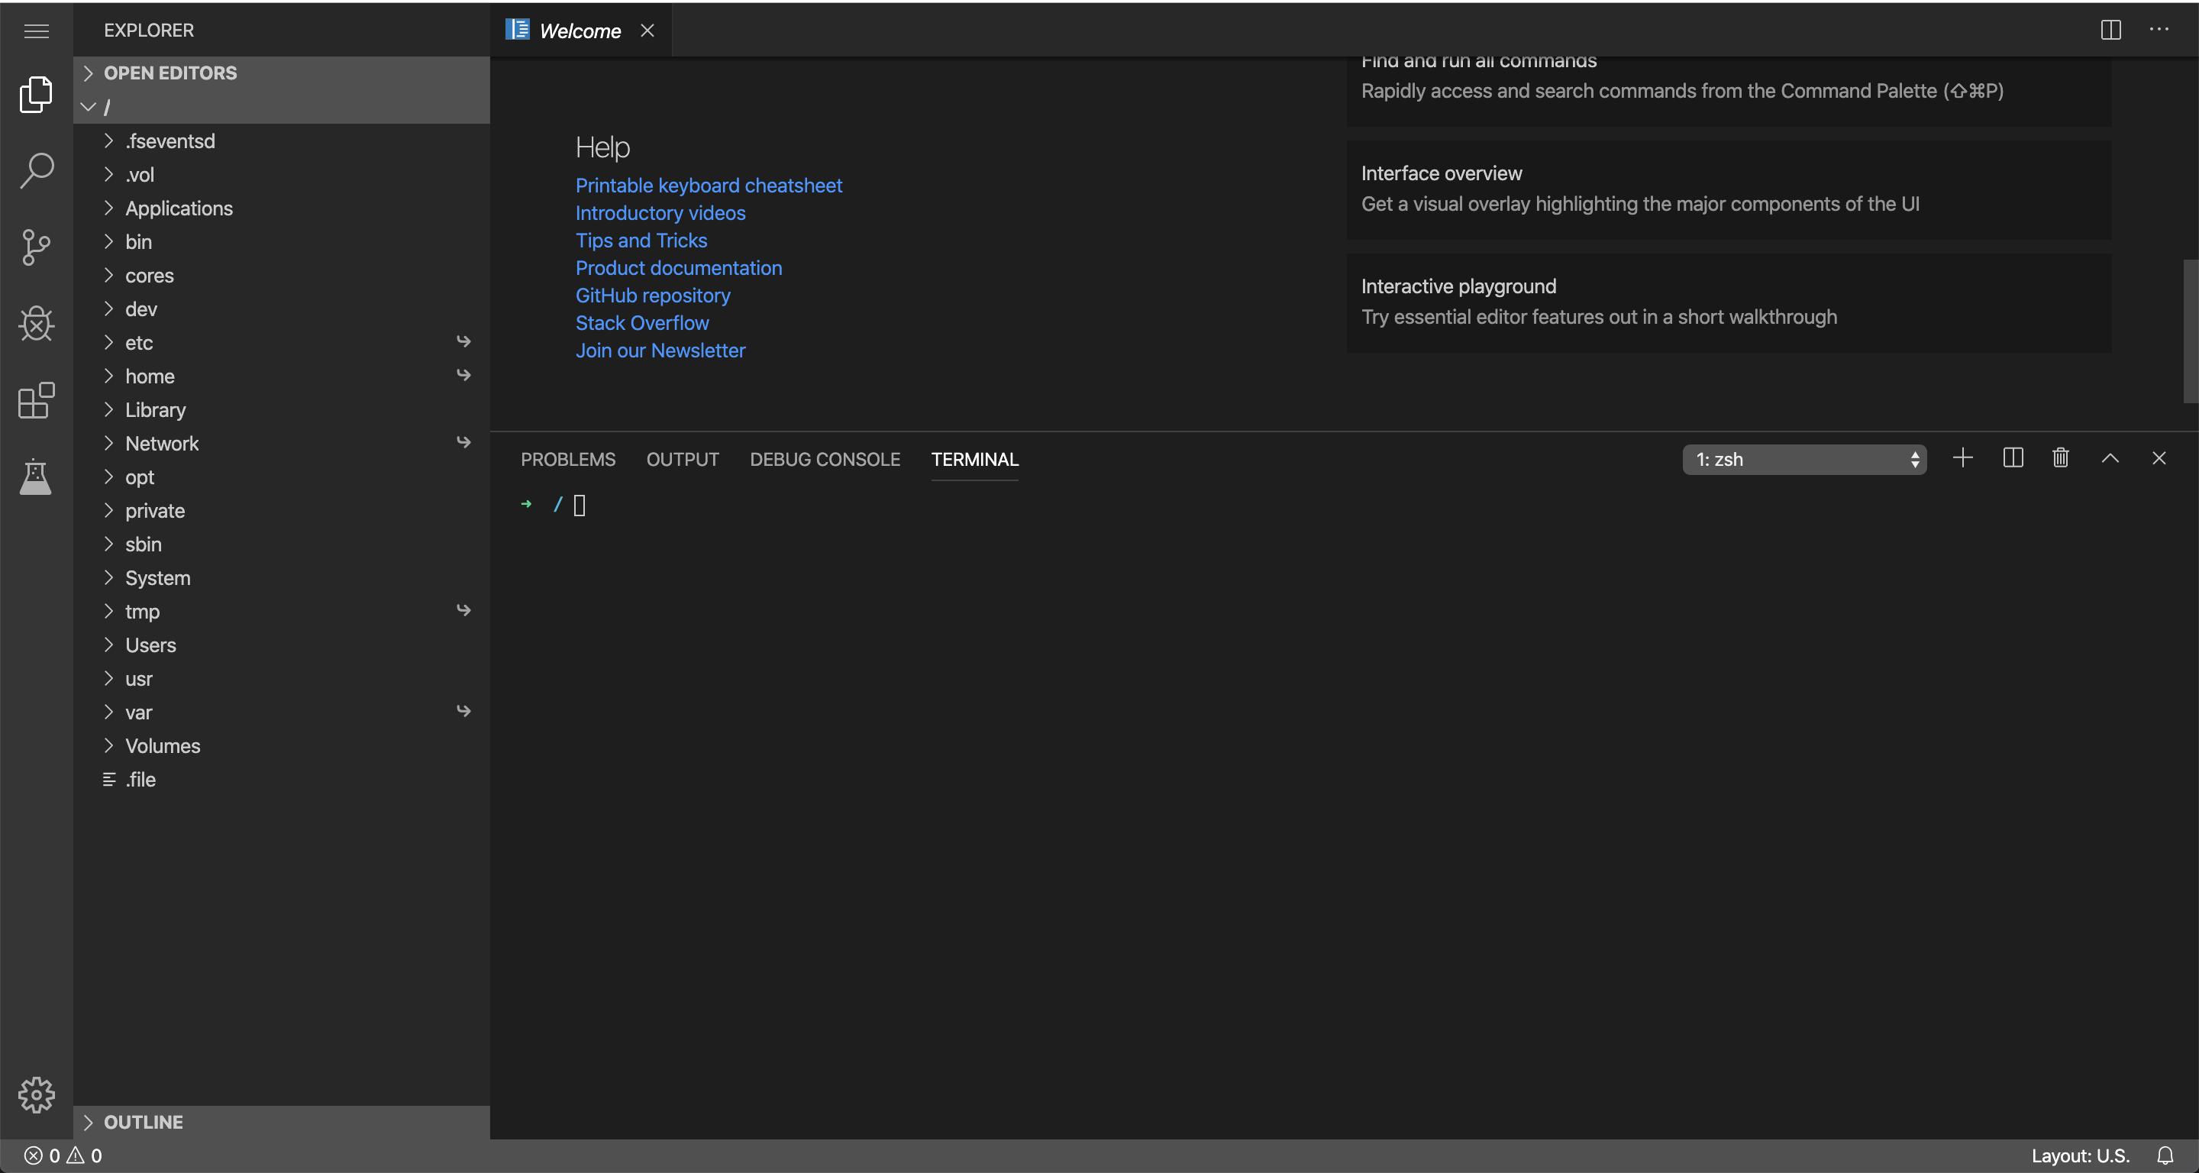Image resolution: width=2199 pixels, height=1173 pixels.
Task: Select the private folder row
Action: click(x=282, y=511)
